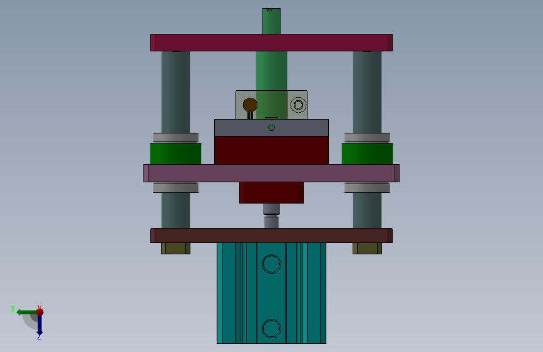Select right gray collar below purple plate
The image size is (543, 352).
(367, 187)
